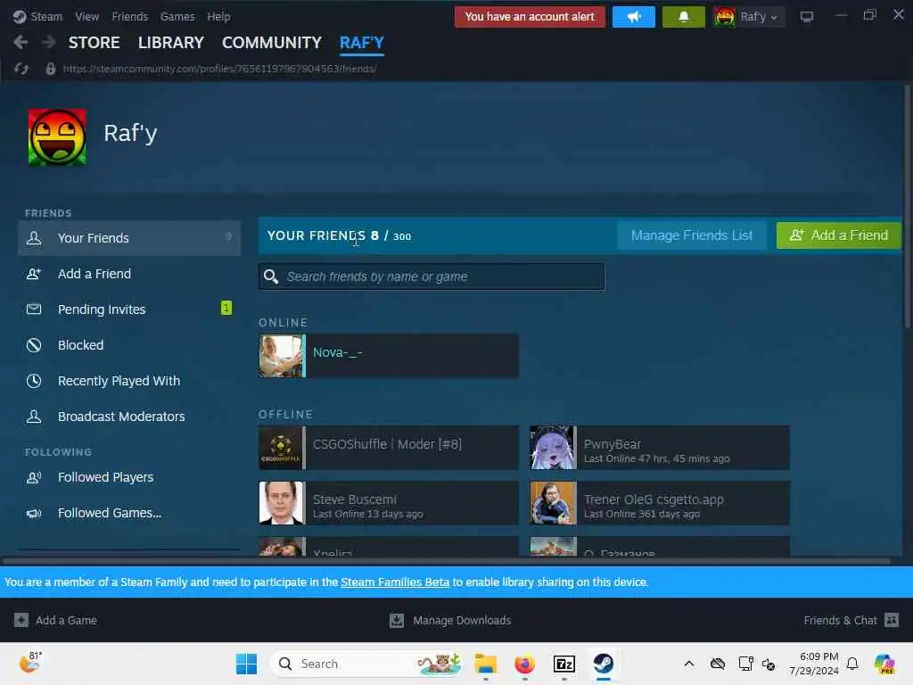Click the Recently Played With clock icon
913x685 pixels.
pyautogui.click(x=34, y=381)
